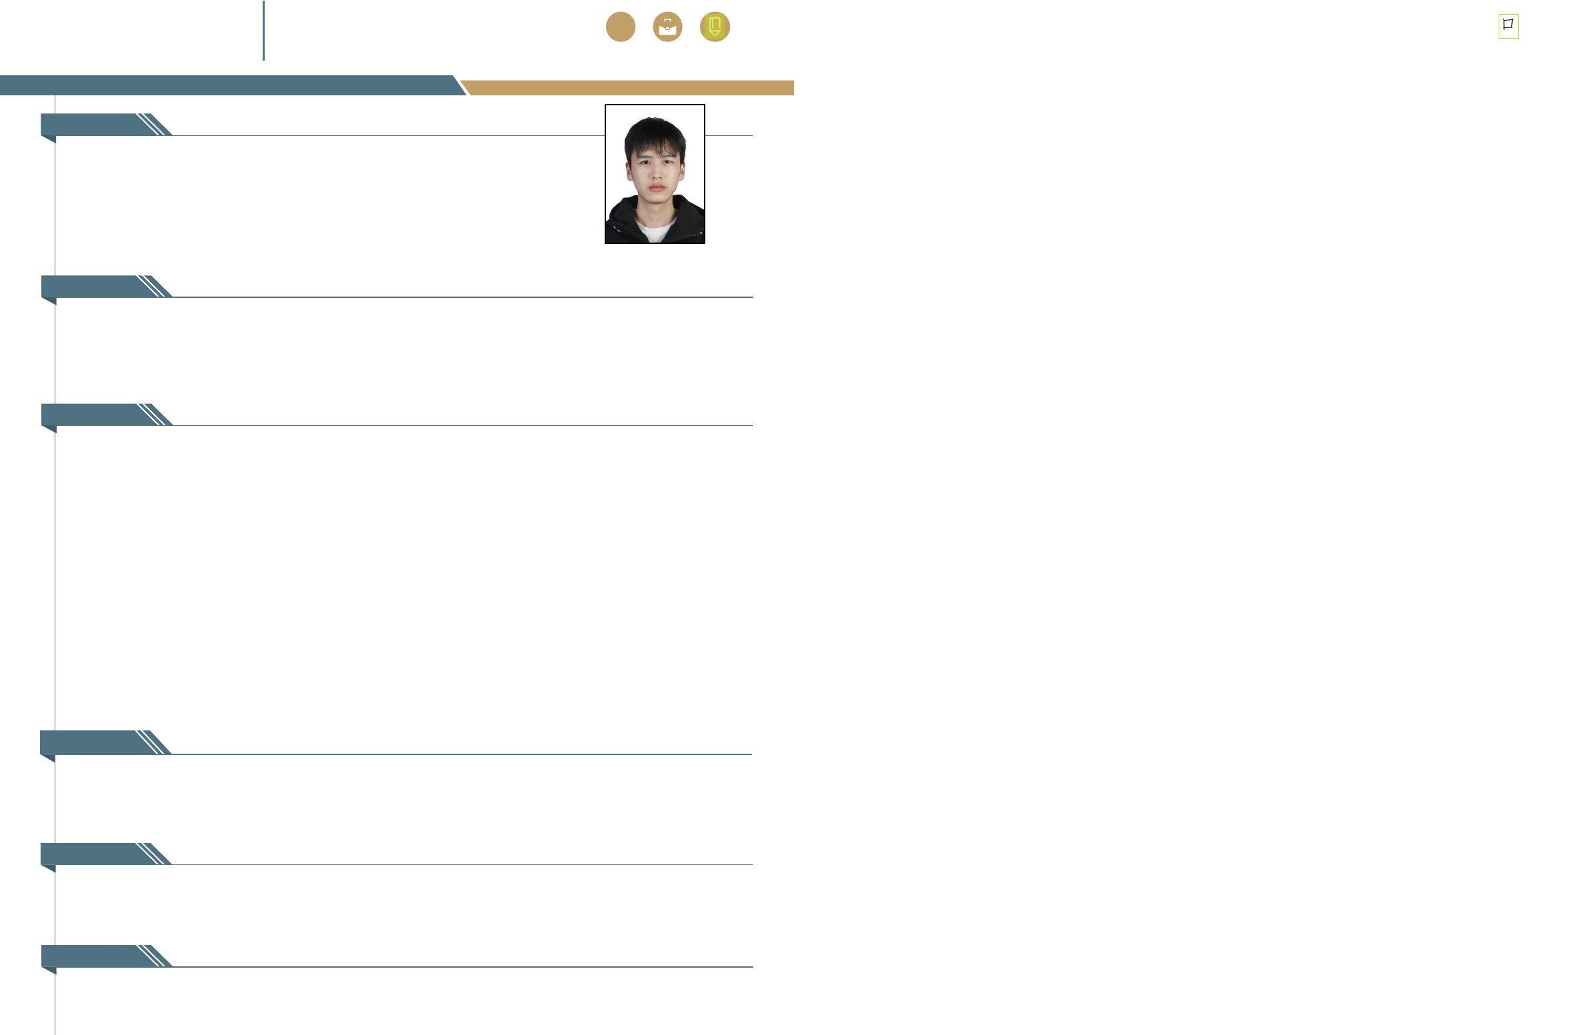Screen dimensions: 1588x1035
Task: Select the second blue section header banner
Action: tap(90, 286)
